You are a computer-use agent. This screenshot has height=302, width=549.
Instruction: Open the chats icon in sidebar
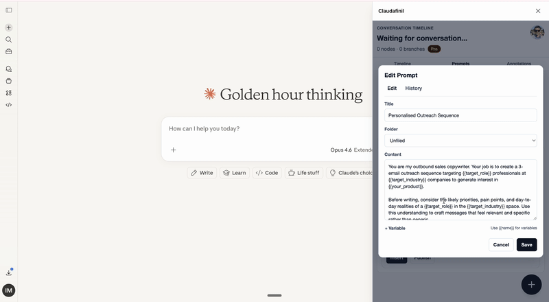pyautogui.click(x=9, y=69)
